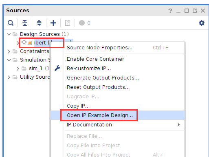
Task: Expand the Utility Sources node
Action: coord(9,77)
